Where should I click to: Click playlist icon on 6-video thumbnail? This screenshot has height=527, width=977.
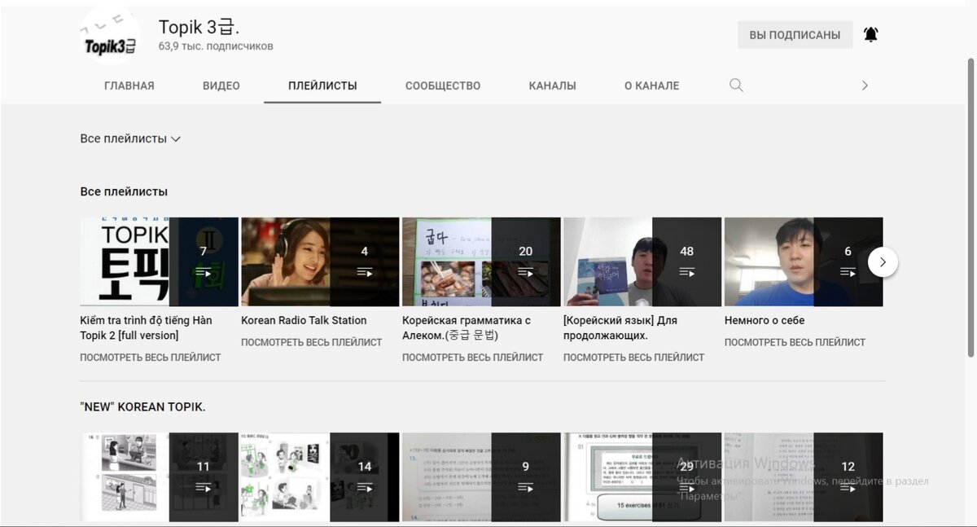tap(848, 272)
